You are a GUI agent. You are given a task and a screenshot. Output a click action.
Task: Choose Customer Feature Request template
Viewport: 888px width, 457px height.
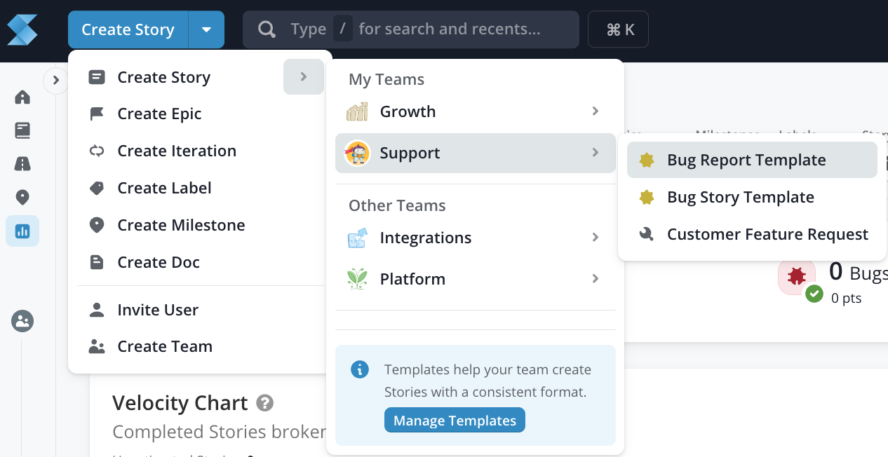click(767, 234)
